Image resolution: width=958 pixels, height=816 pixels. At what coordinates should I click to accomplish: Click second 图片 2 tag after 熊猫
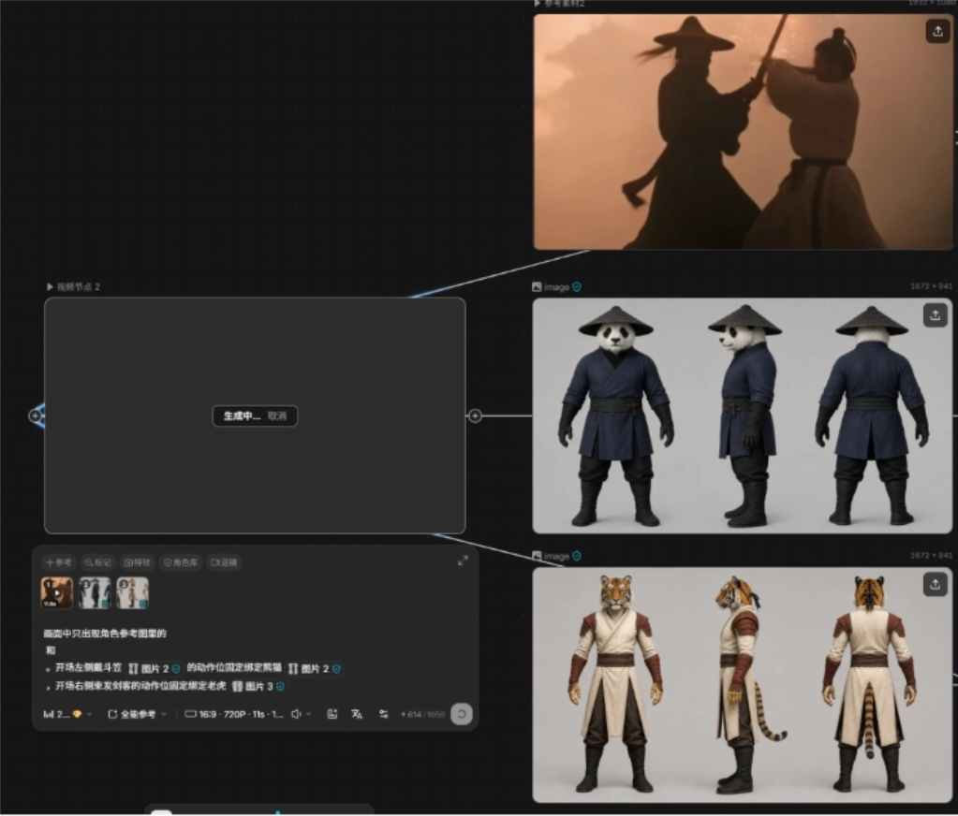(x=314, y=669)
